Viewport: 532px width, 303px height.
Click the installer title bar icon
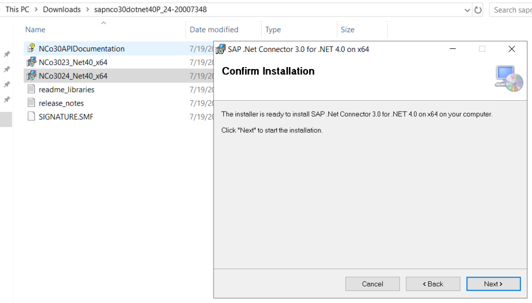[x=220, y=49]
